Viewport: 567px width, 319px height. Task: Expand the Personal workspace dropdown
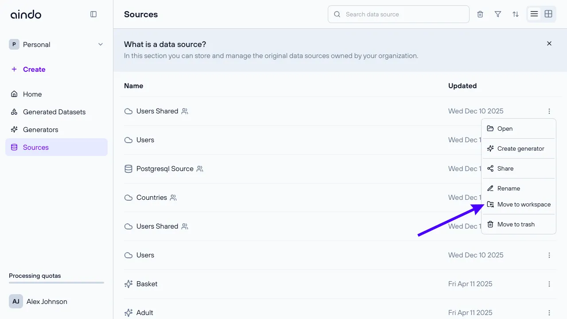pos(100,44)
